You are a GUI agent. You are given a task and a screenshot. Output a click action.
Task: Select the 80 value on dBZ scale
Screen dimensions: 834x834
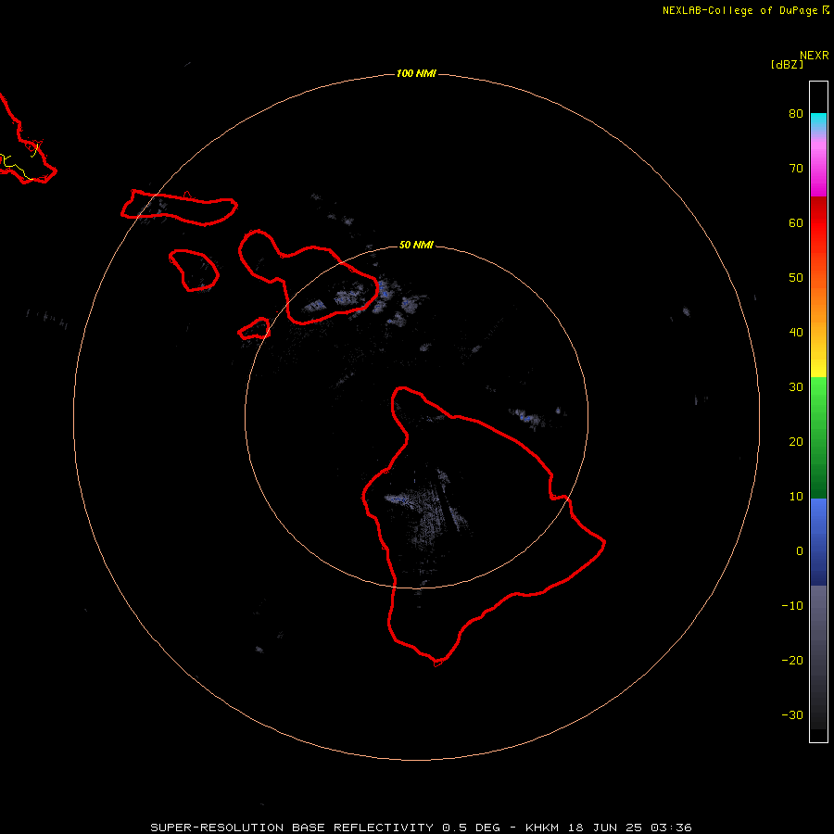point(796,113)
